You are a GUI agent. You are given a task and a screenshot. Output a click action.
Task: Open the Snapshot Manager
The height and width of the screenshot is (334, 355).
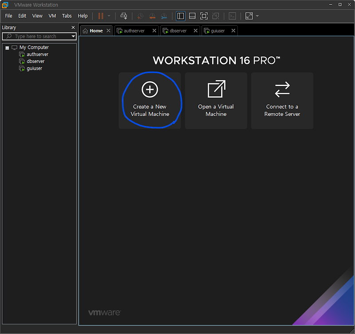click(x=164, y=16)
